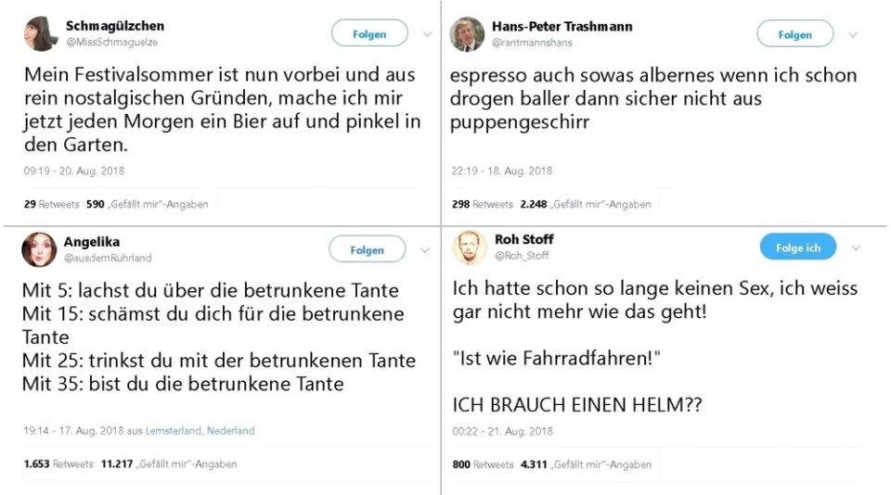Follow Hans-Peter Trashmann with Folgen
Image resolution: width=891 pixels, height=495 pixels.
[x=795, y=34]
